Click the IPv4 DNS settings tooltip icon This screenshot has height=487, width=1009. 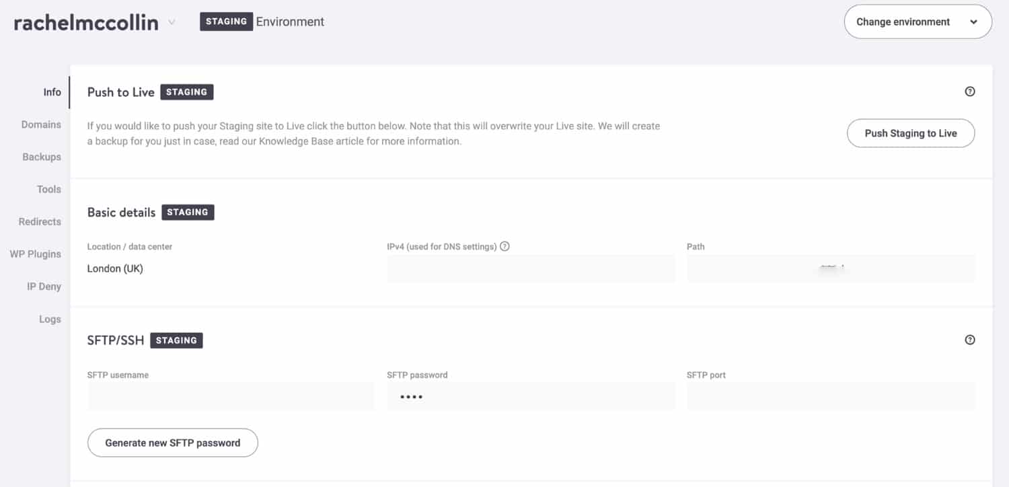pyautogui.click(x=505, y=246)
